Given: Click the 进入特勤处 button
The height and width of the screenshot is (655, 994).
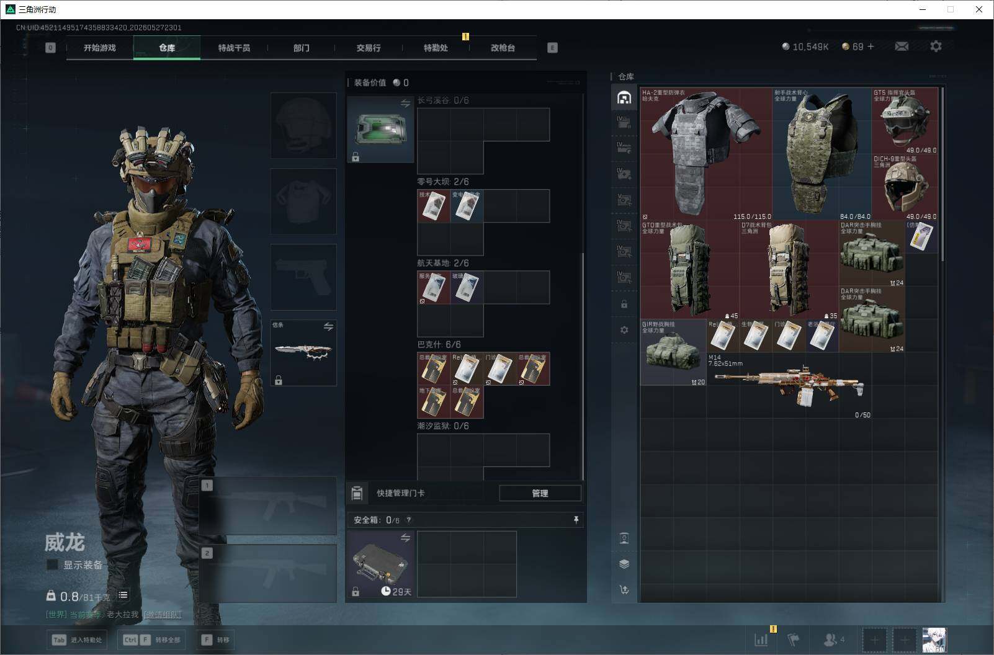Looking at the screenshot, I should pos(77,639).
